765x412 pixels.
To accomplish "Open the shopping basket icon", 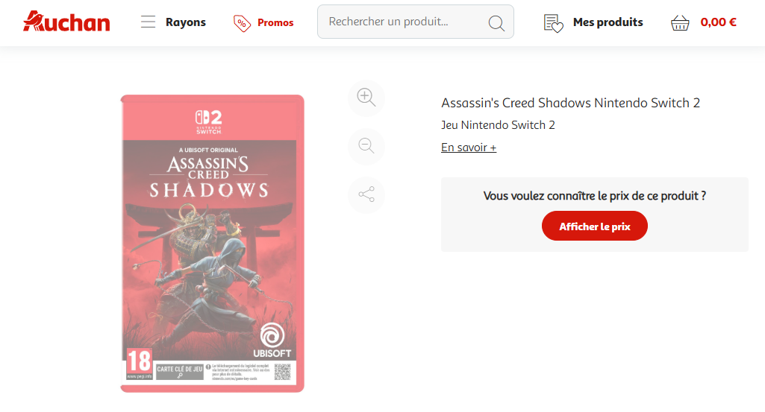I will [x=680, y=22].
